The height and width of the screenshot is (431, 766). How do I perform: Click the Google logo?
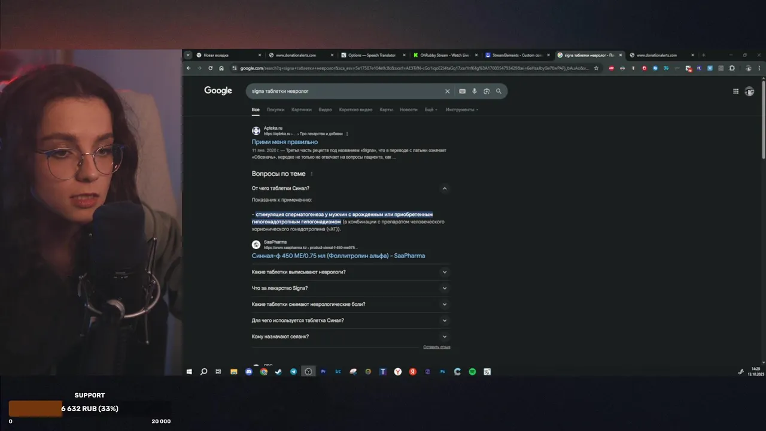[x=218, y=91]
